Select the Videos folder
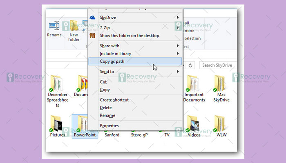The width and height of the screenshot is (286, 163). (194, 126)
